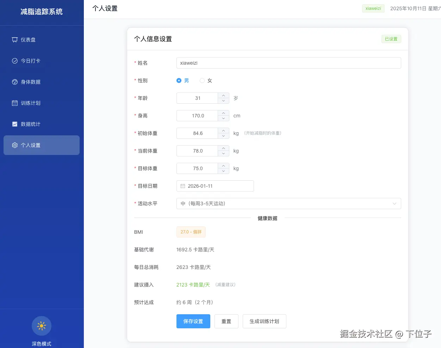This screenshot has height=348, width=441.
Task: Click the 今日打卡 check-in icon
Action: pyautogui.click(x=14, y=61)
